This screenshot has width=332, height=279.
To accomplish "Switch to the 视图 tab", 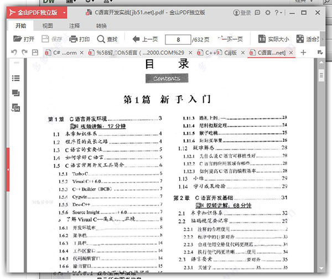I will [48, 26].
